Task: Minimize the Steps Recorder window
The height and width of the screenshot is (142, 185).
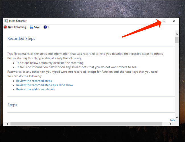Action: click(x=154, y=21)
